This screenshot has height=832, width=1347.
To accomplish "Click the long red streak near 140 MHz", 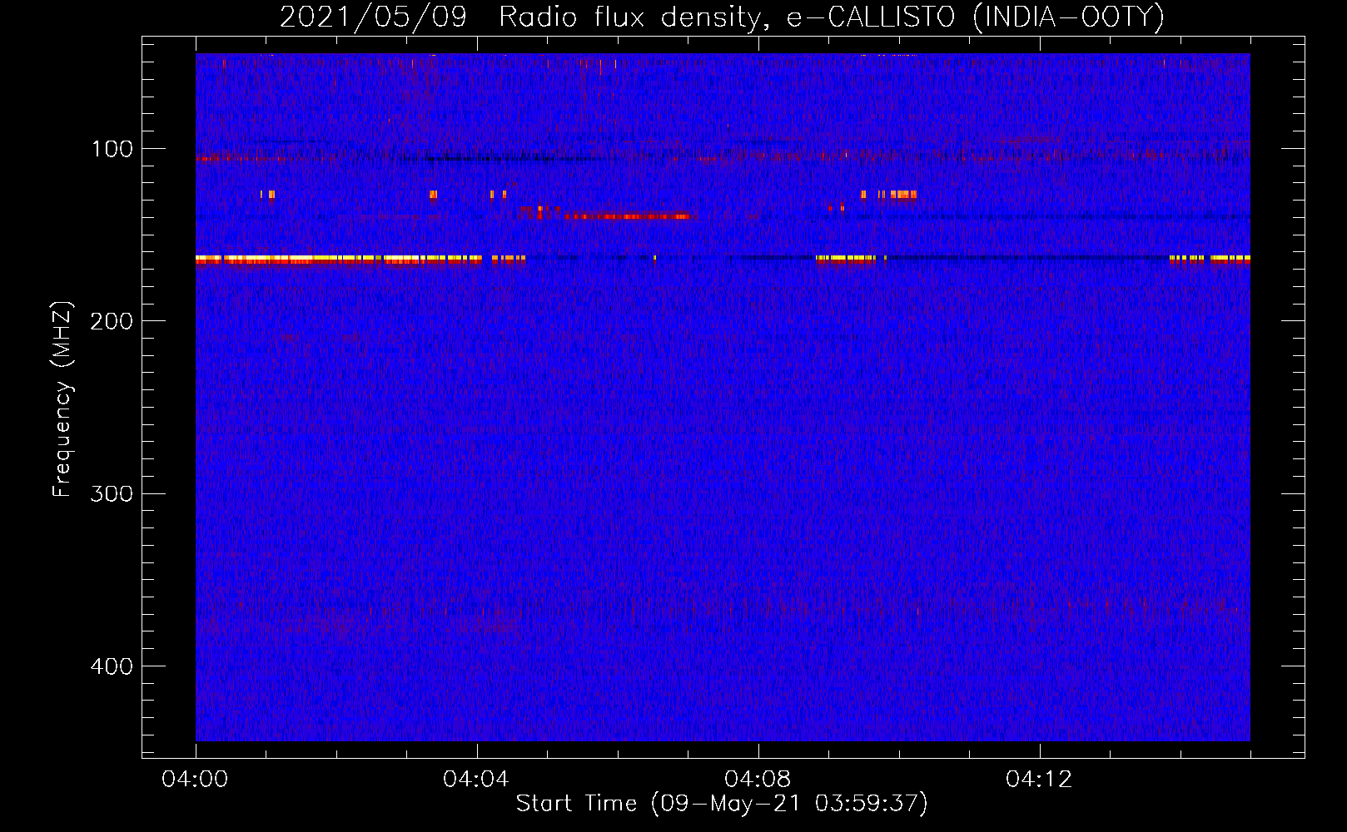I will [627, 216].
